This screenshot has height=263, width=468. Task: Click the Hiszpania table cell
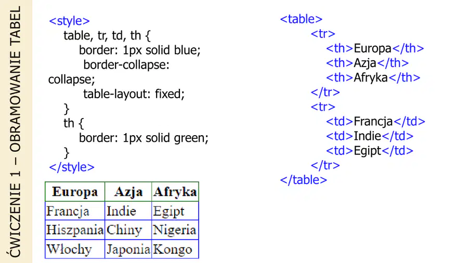click(x=75, y=230)
